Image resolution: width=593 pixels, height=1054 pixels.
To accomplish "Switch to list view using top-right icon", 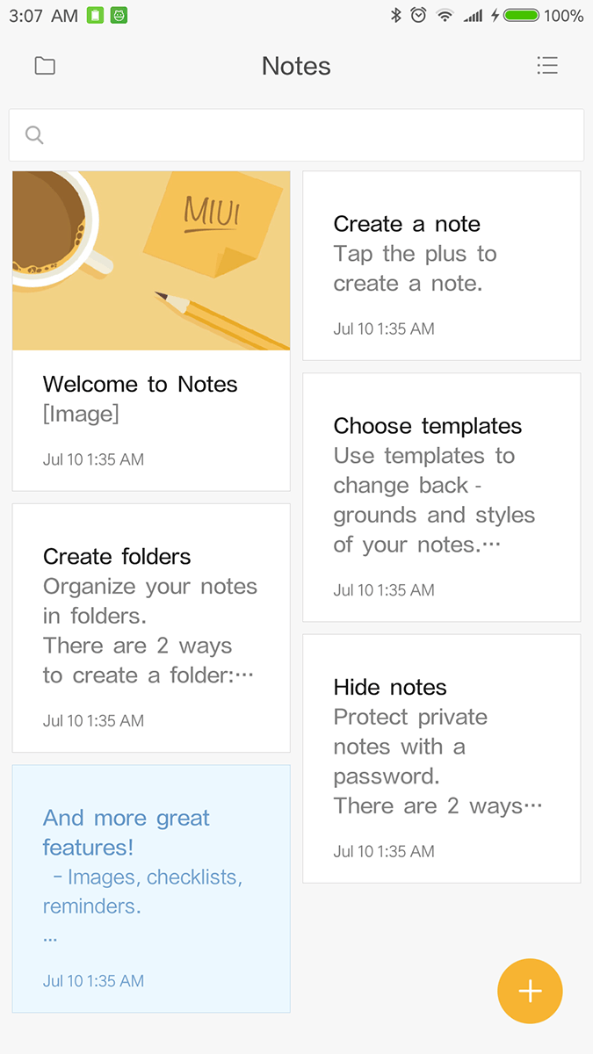I will pos(547,66).
